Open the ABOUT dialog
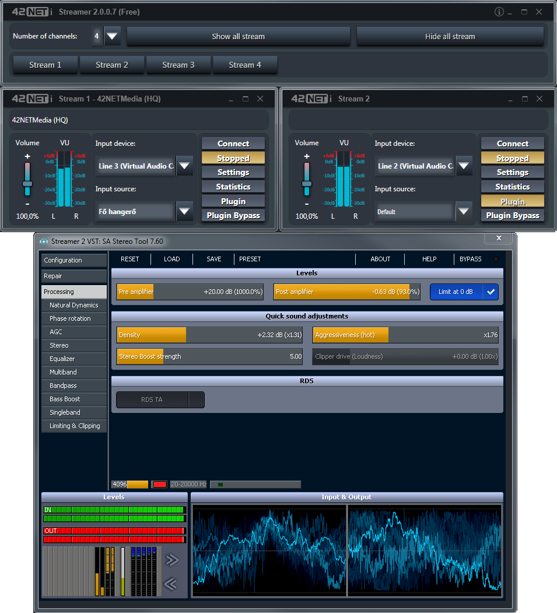557x613 pixels. tap(380, 259)
